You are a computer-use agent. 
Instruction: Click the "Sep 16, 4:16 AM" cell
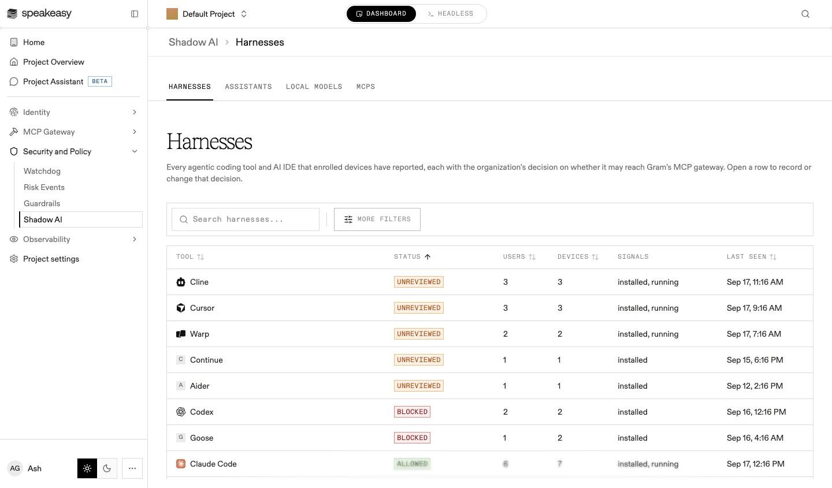(x=755, y=438)
